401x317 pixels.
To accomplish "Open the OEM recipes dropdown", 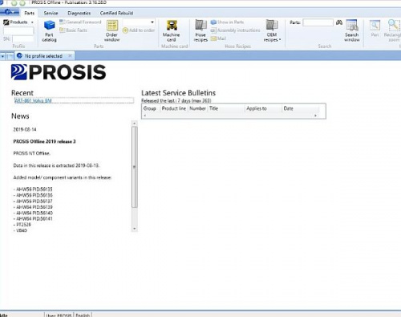I will tap(272, 31).
